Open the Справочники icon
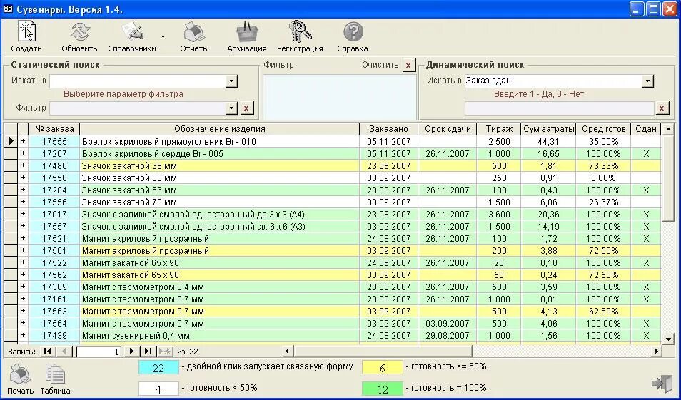Screen dimensions: 681x400 click(x=132, y=31)
